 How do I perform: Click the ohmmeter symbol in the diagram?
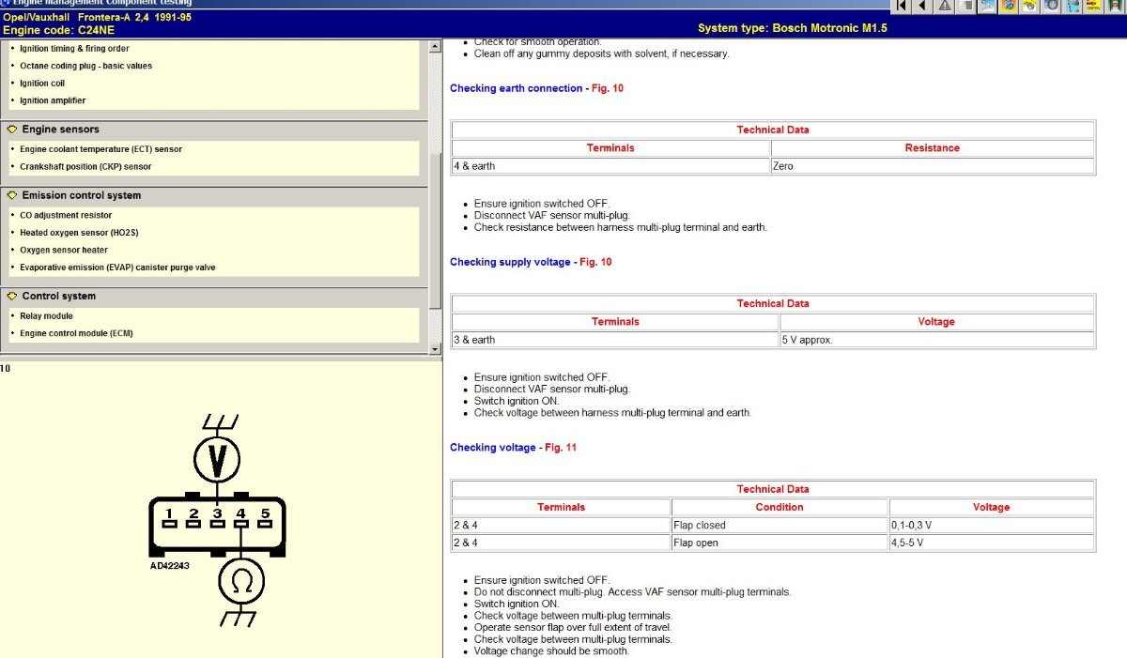coord(242,583)
